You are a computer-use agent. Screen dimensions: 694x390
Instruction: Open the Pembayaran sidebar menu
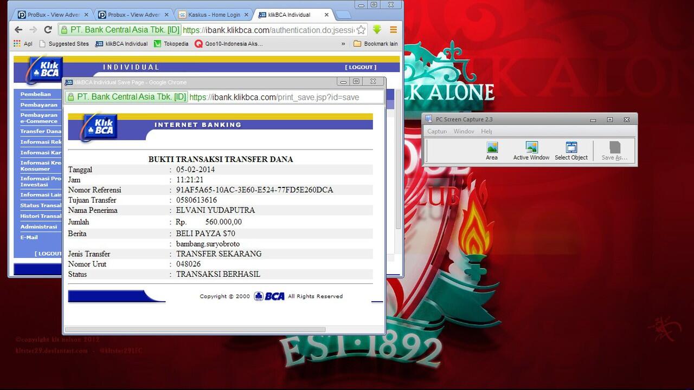[39, 105]
